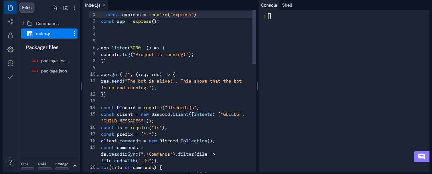Screen dimensions: 432x174
Task: Click the app.listen(3000 code line
Action: [133, 48]
